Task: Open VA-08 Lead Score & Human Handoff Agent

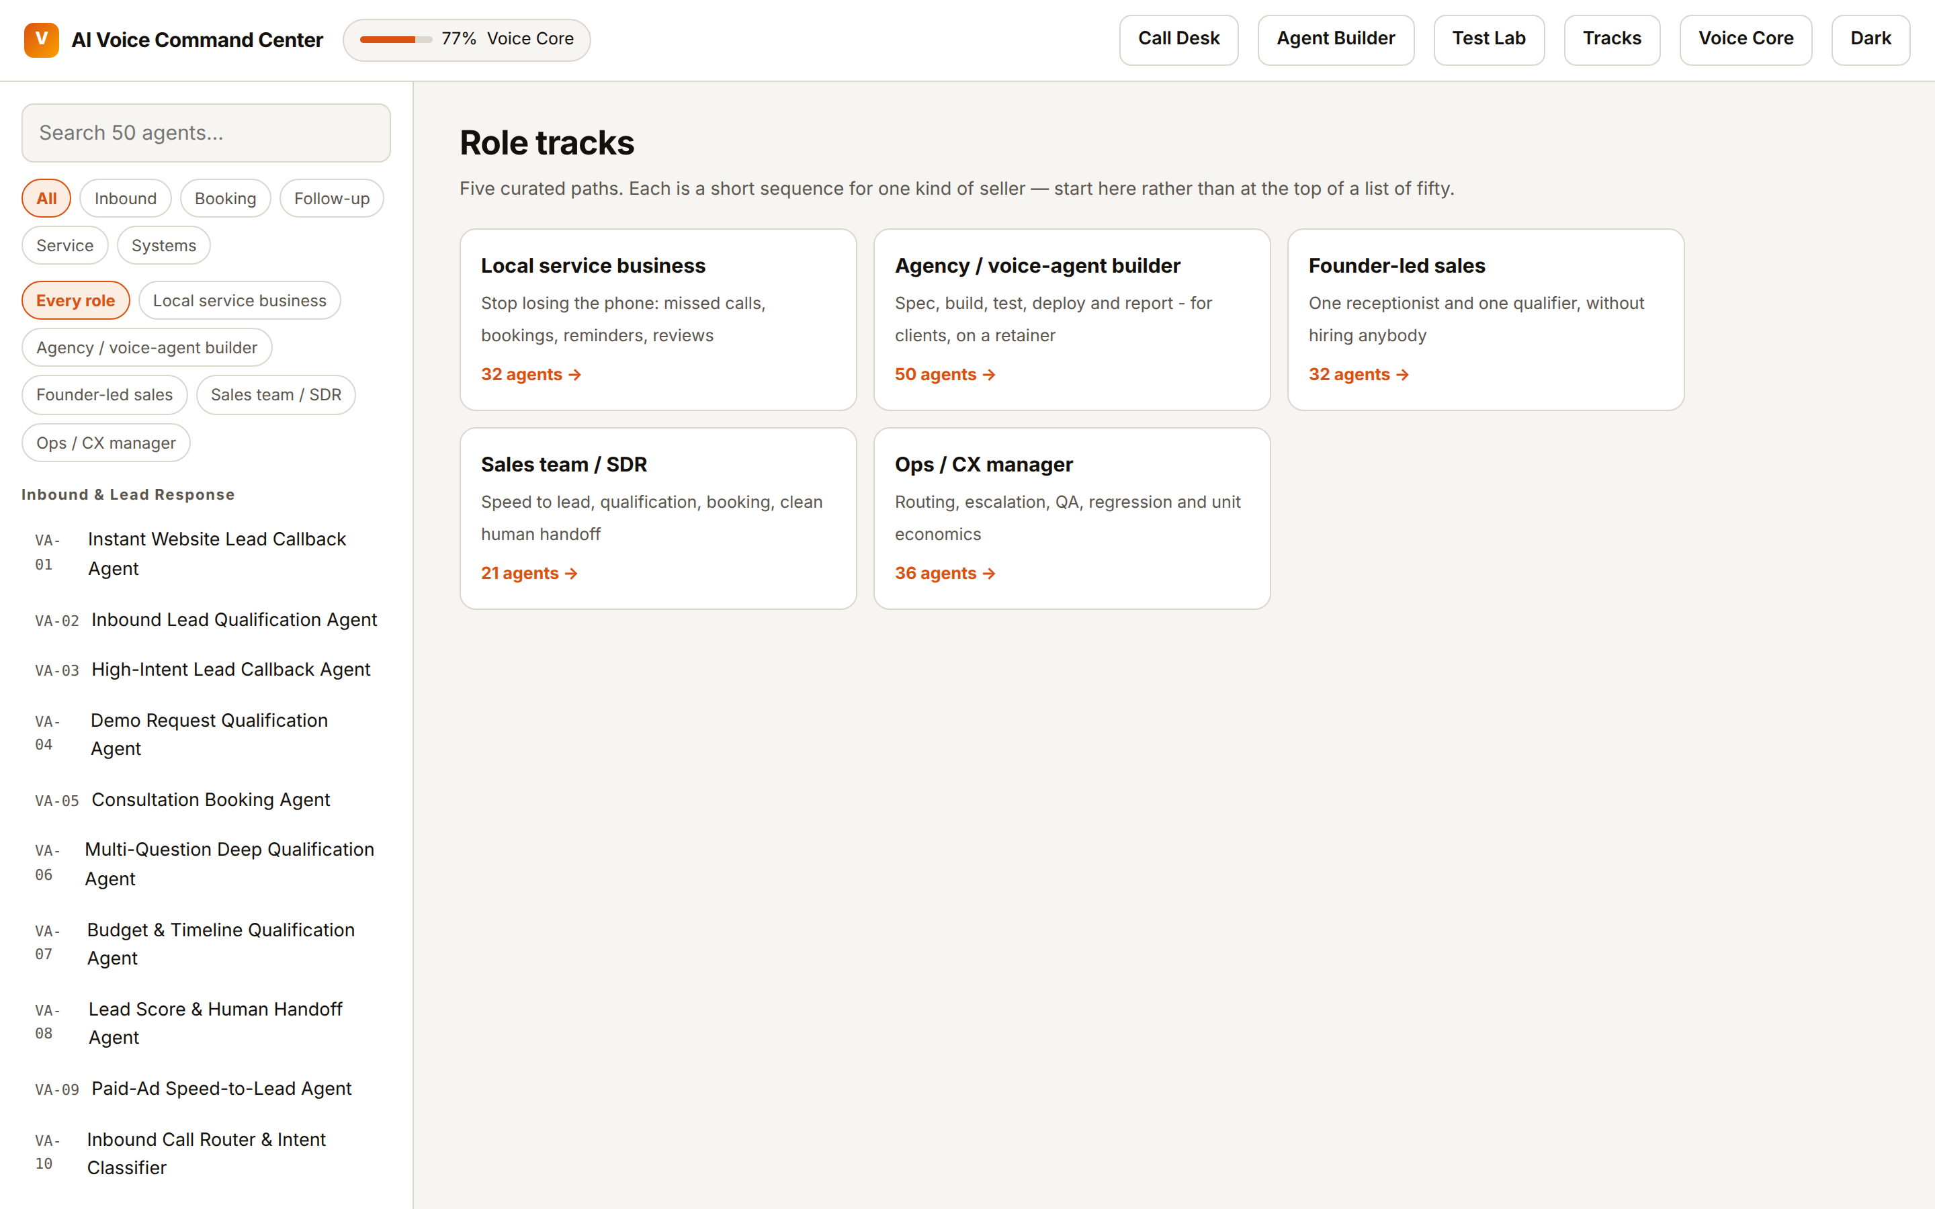Action: [x=206, y=1023]
